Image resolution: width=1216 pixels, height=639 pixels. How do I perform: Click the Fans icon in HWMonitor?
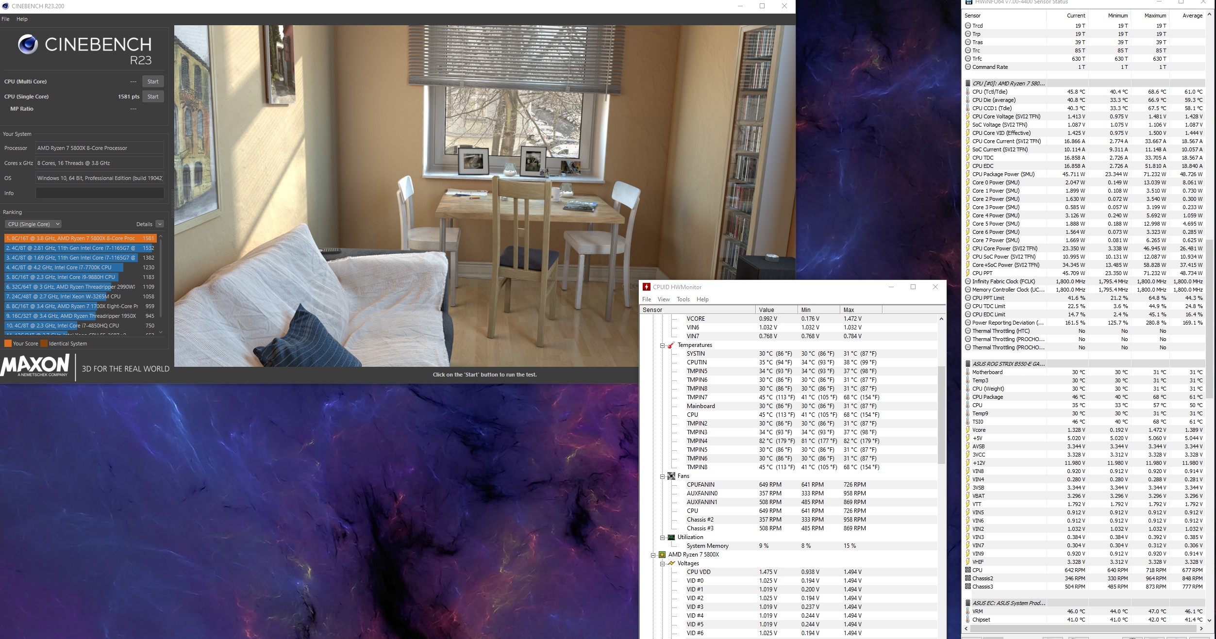pos(671,476)
